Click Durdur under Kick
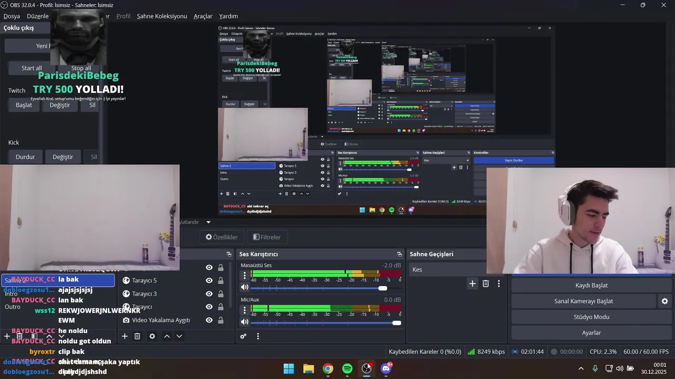This screenshot has height=379, width=675. point(25,157)
